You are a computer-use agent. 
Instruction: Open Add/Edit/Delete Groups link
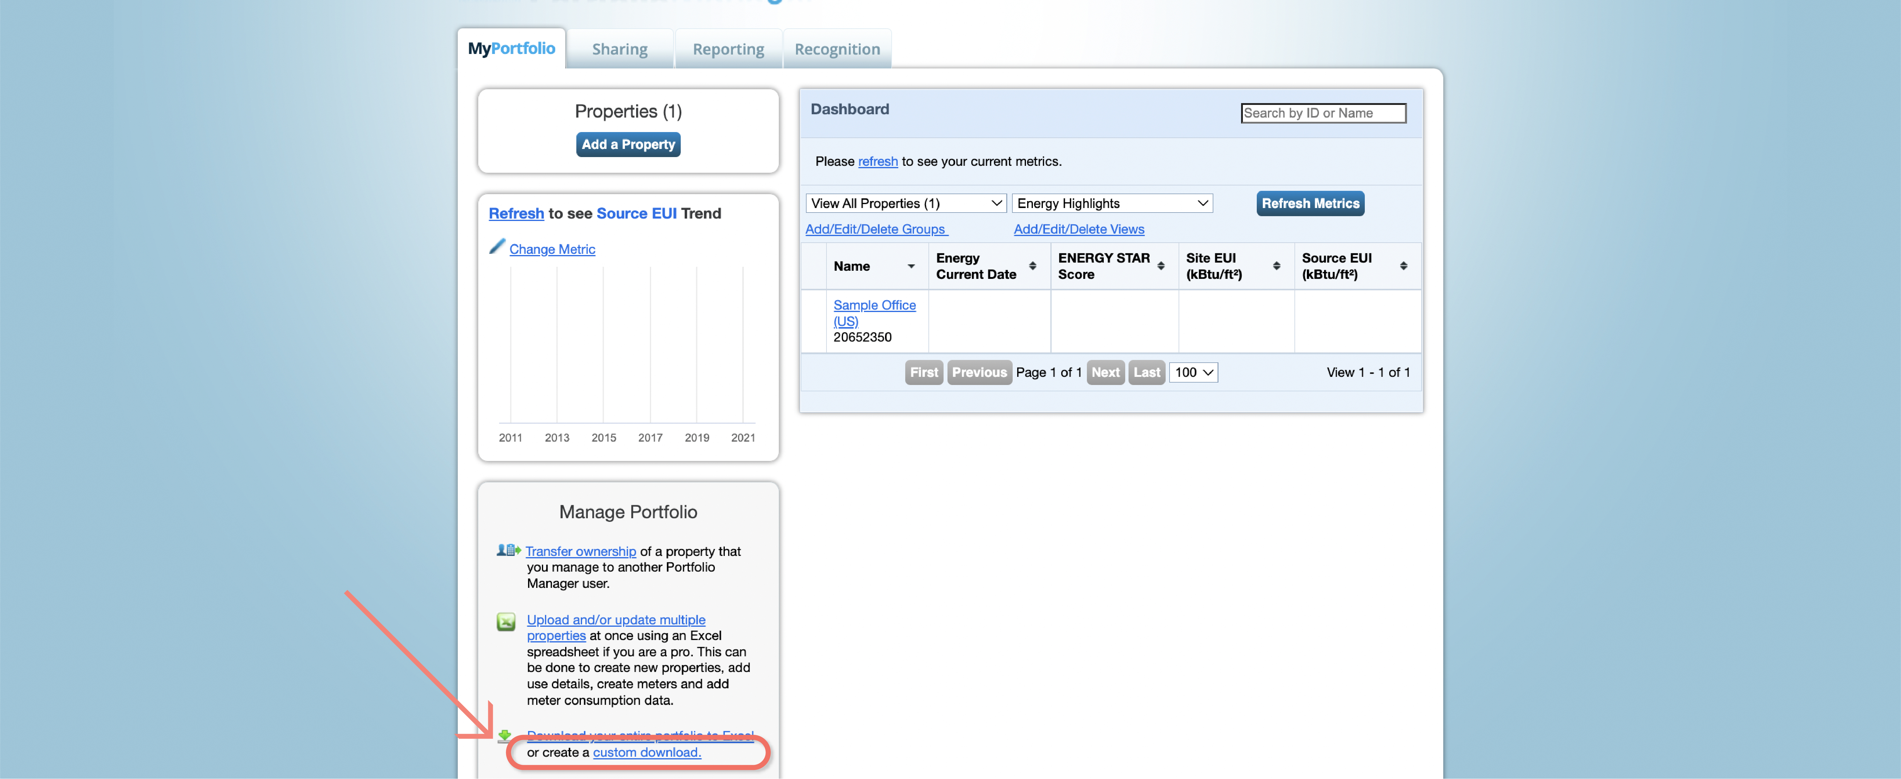point(876,229)
